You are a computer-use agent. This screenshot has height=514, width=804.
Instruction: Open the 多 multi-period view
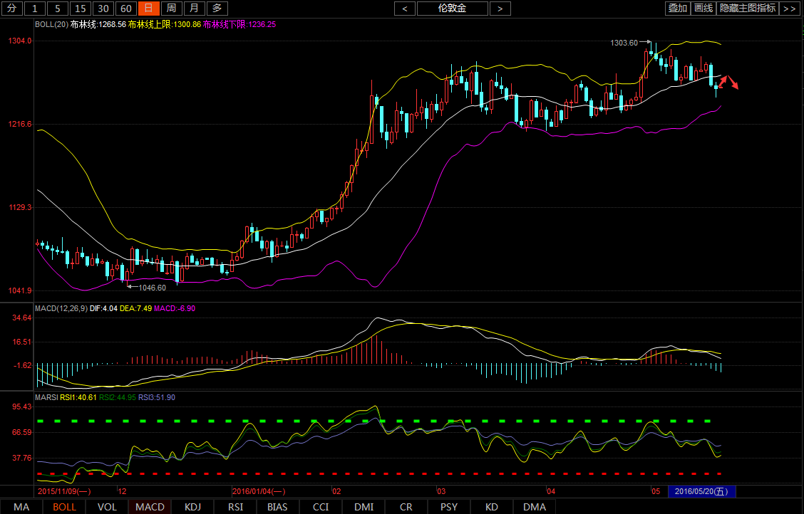coord(217,9)
